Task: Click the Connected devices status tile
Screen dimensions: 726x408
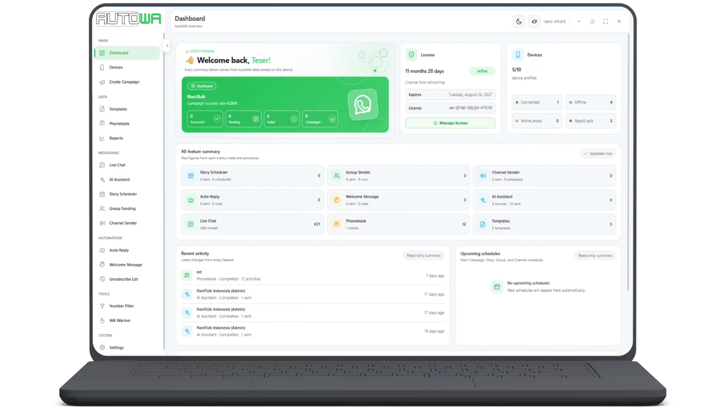Action: pyautogui.click(x=537, y=102)
